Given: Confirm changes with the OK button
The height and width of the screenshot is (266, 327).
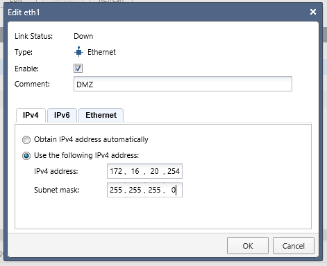Looking at the screenshot, I should [x=248, y=246].
